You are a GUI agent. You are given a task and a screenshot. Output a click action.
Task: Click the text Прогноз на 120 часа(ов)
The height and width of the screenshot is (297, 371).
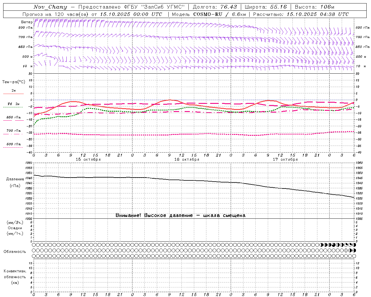(55, 14)
